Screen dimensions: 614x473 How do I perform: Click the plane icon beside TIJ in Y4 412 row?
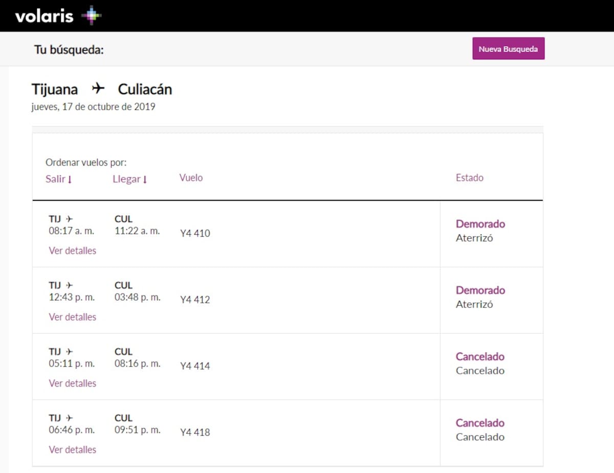(69, 285)
